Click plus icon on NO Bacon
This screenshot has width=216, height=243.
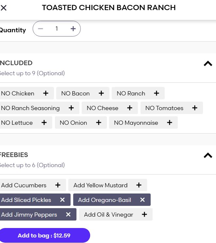(x=101, y=93)
